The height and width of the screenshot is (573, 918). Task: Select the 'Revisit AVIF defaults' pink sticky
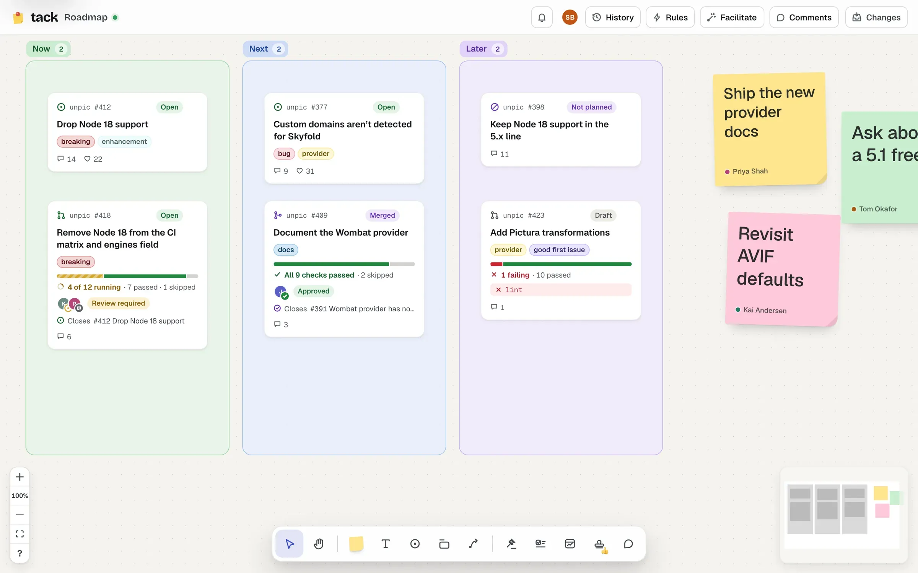(x=782, y=269)
